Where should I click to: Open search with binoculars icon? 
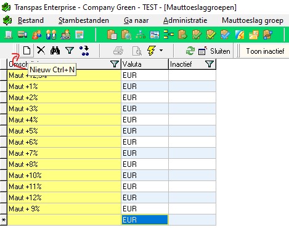pos(55,50)
